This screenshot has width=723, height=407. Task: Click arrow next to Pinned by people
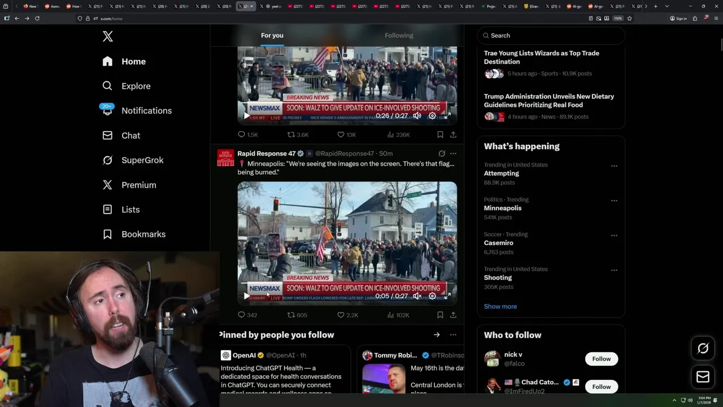(x=437, y=335)
